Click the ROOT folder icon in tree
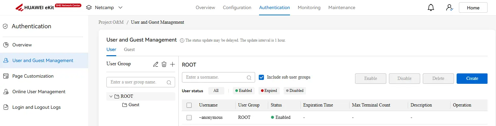Viewport: 496px width, 126px height. pos(117,96)
